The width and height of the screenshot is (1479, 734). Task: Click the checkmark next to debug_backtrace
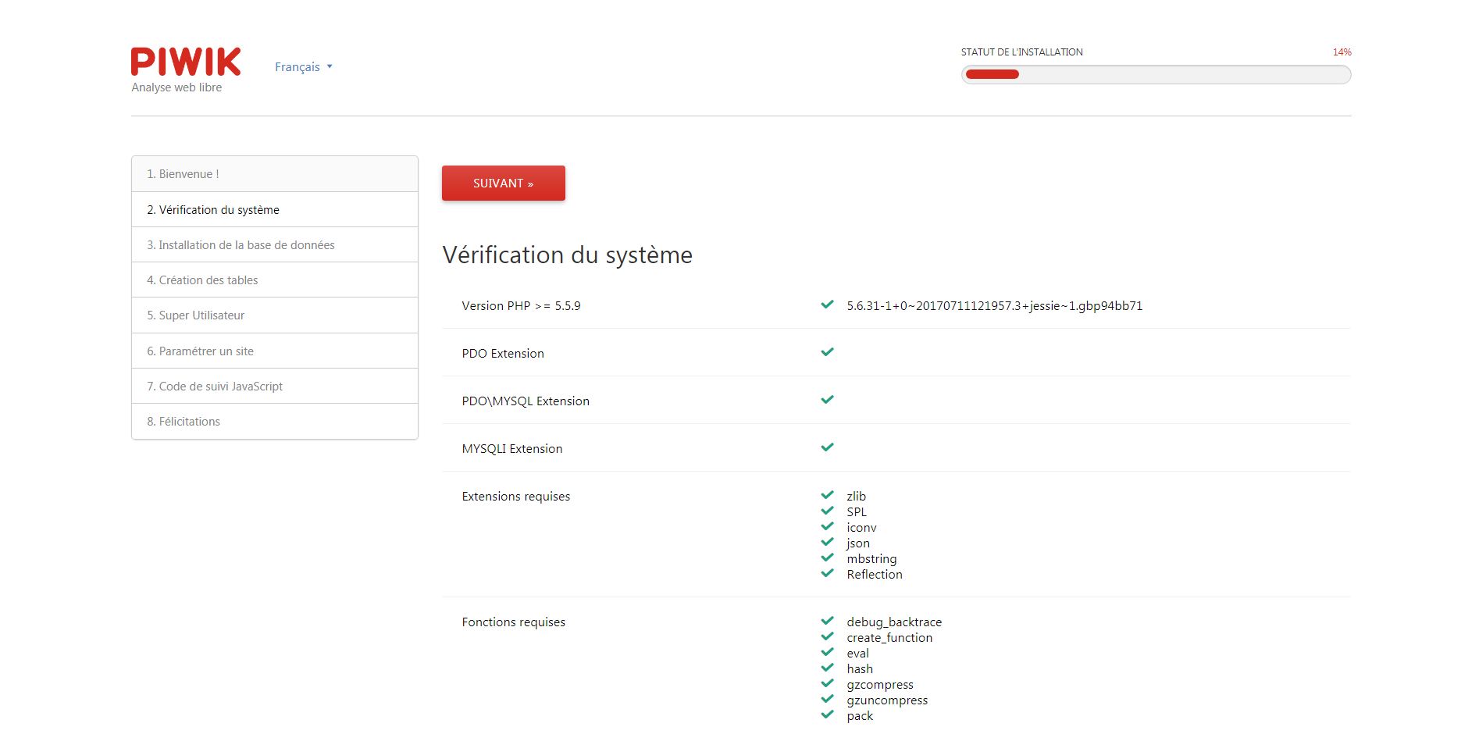click(827, 621)
